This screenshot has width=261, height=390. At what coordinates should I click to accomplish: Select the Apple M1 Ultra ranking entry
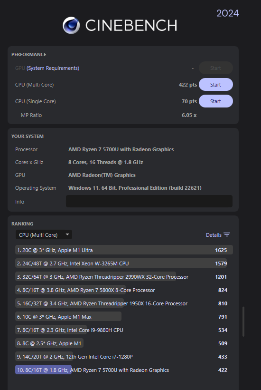point(124,250)
